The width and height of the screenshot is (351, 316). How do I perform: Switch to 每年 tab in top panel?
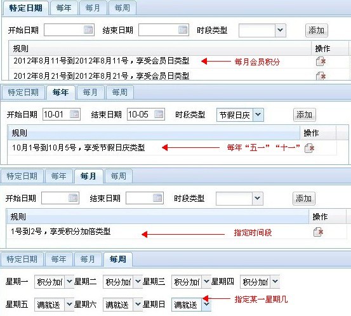64,8
